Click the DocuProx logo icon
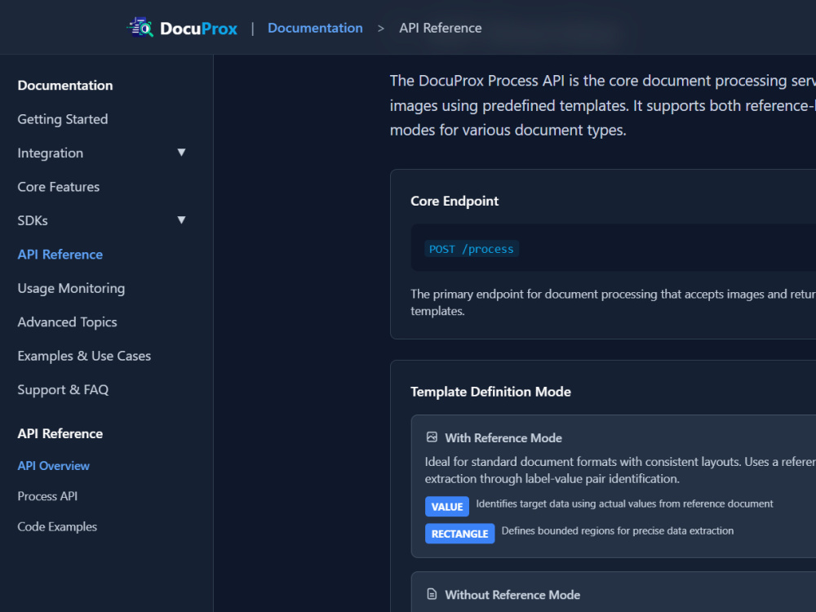The width and height of the screenshot is (816, 612). 140,28
